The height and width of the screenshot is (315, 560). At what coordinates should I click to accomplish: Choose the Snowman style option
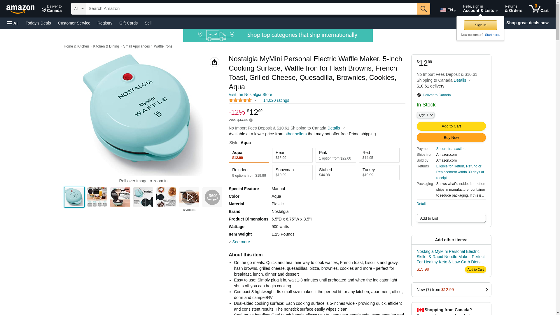click(292, 172)
